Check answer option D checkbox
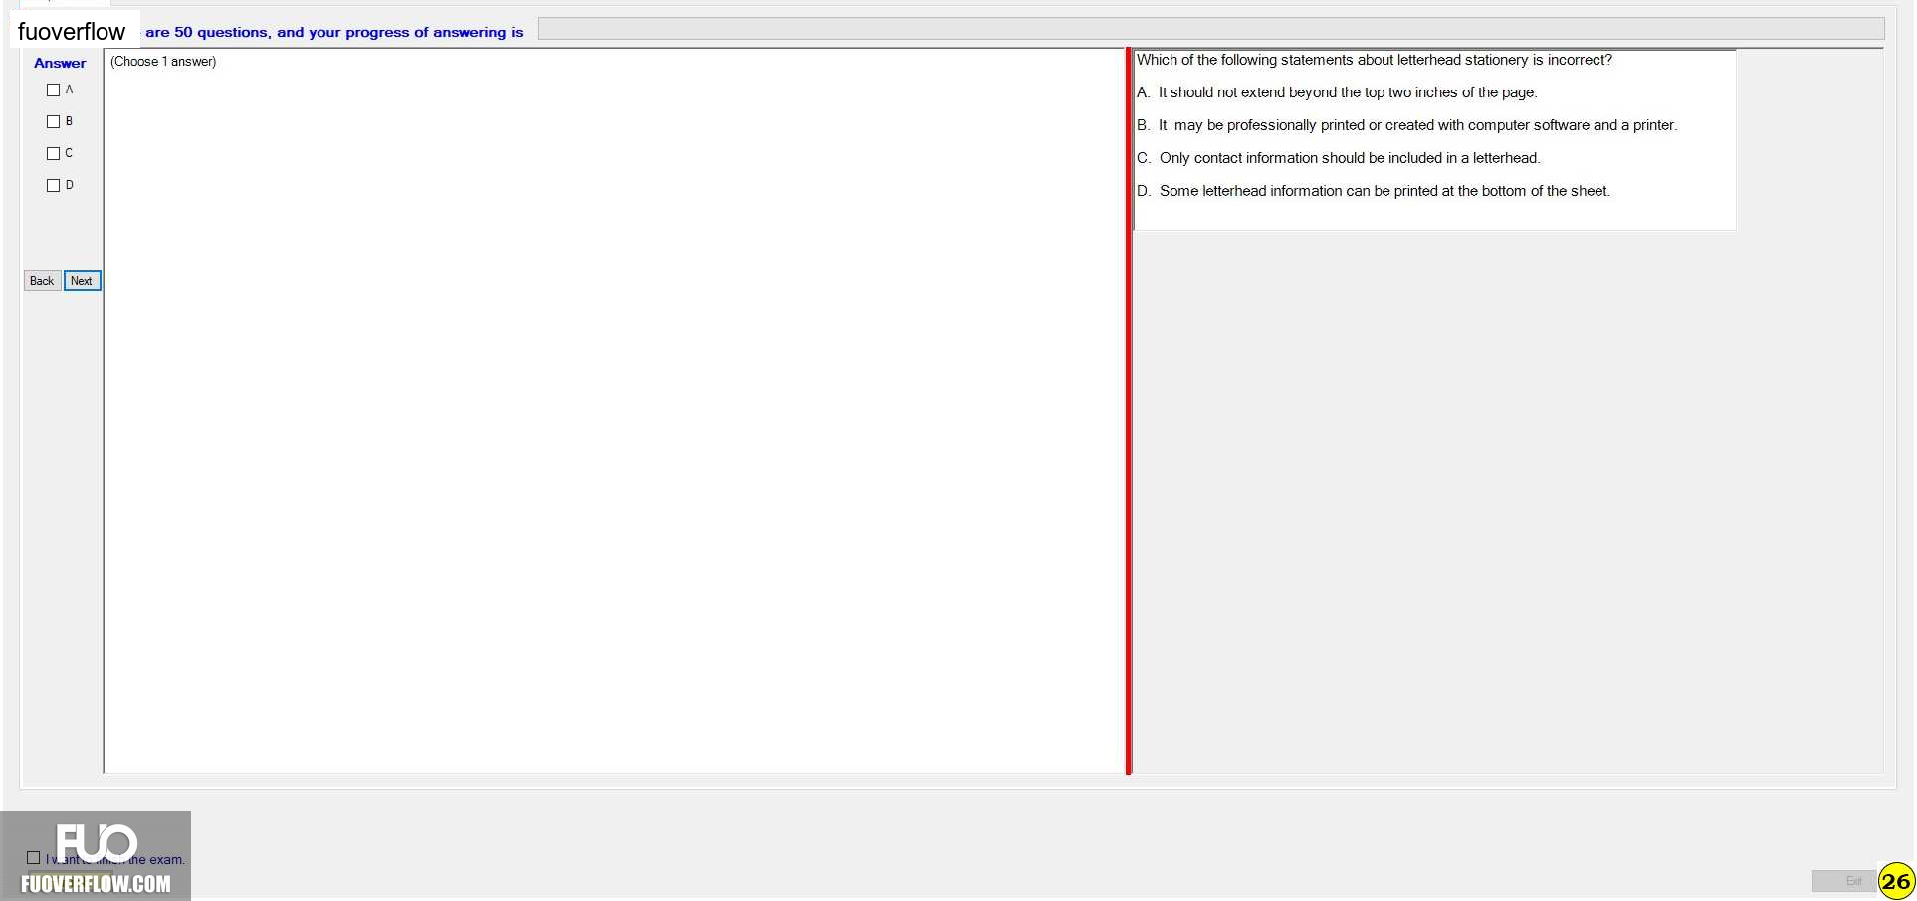1917x901 pixels. coord(54,185)
